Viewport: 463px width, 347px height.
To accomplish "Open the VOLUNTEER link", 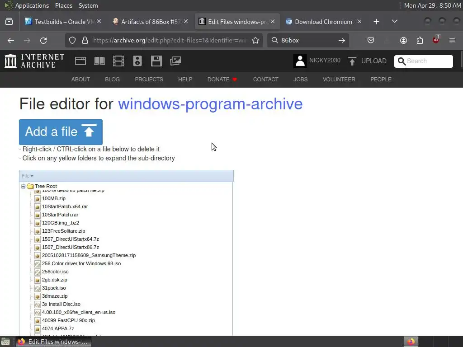I will point(339,80).
